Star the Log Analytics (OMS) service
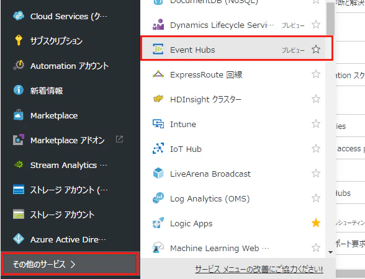This screenshot has height=279, width=365. (x=316, y=198)
